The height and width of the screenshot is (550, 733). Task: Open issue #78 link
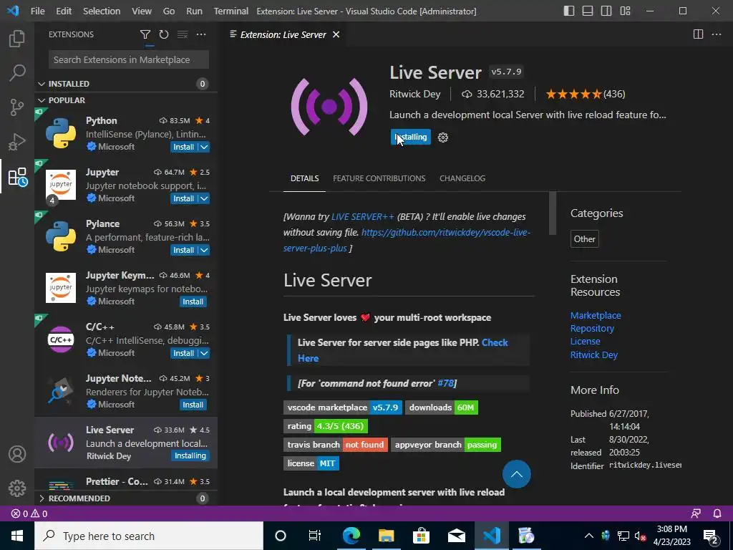(x=445, y=383)
